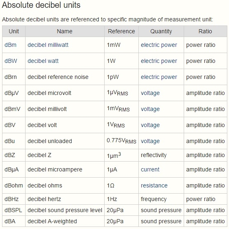229x229 pixels.
Task: Click the Name column header
Action: (65, 31)
